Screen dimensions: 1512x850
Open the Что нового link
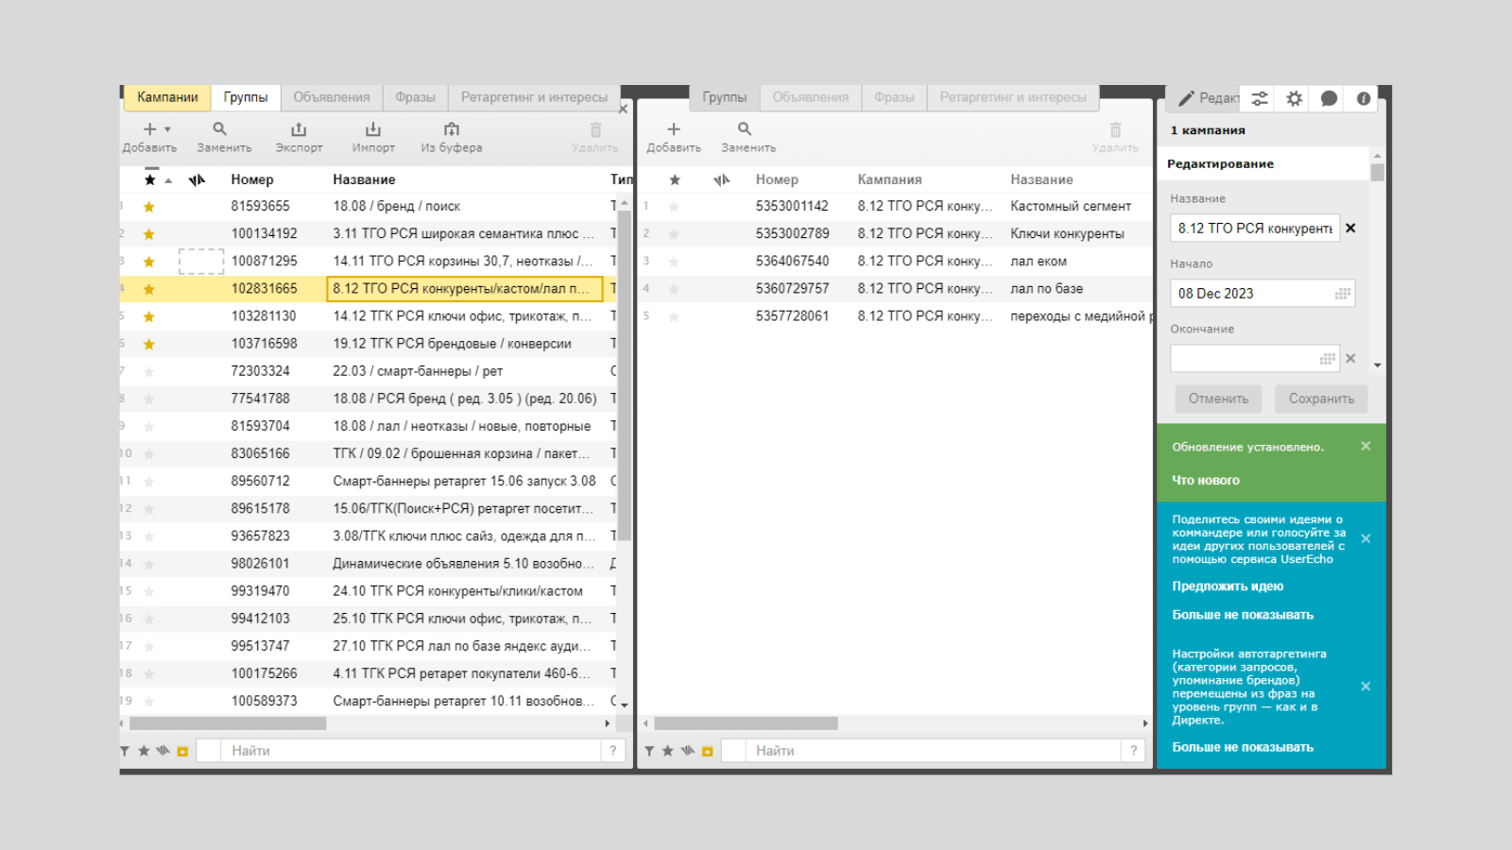1206,480
